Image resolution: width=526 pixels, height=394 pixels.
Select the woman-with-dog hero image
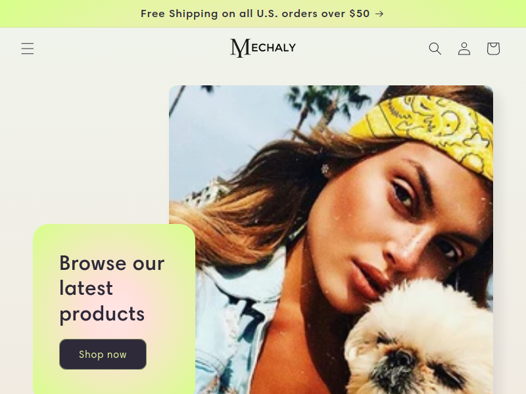click(331, 240)
